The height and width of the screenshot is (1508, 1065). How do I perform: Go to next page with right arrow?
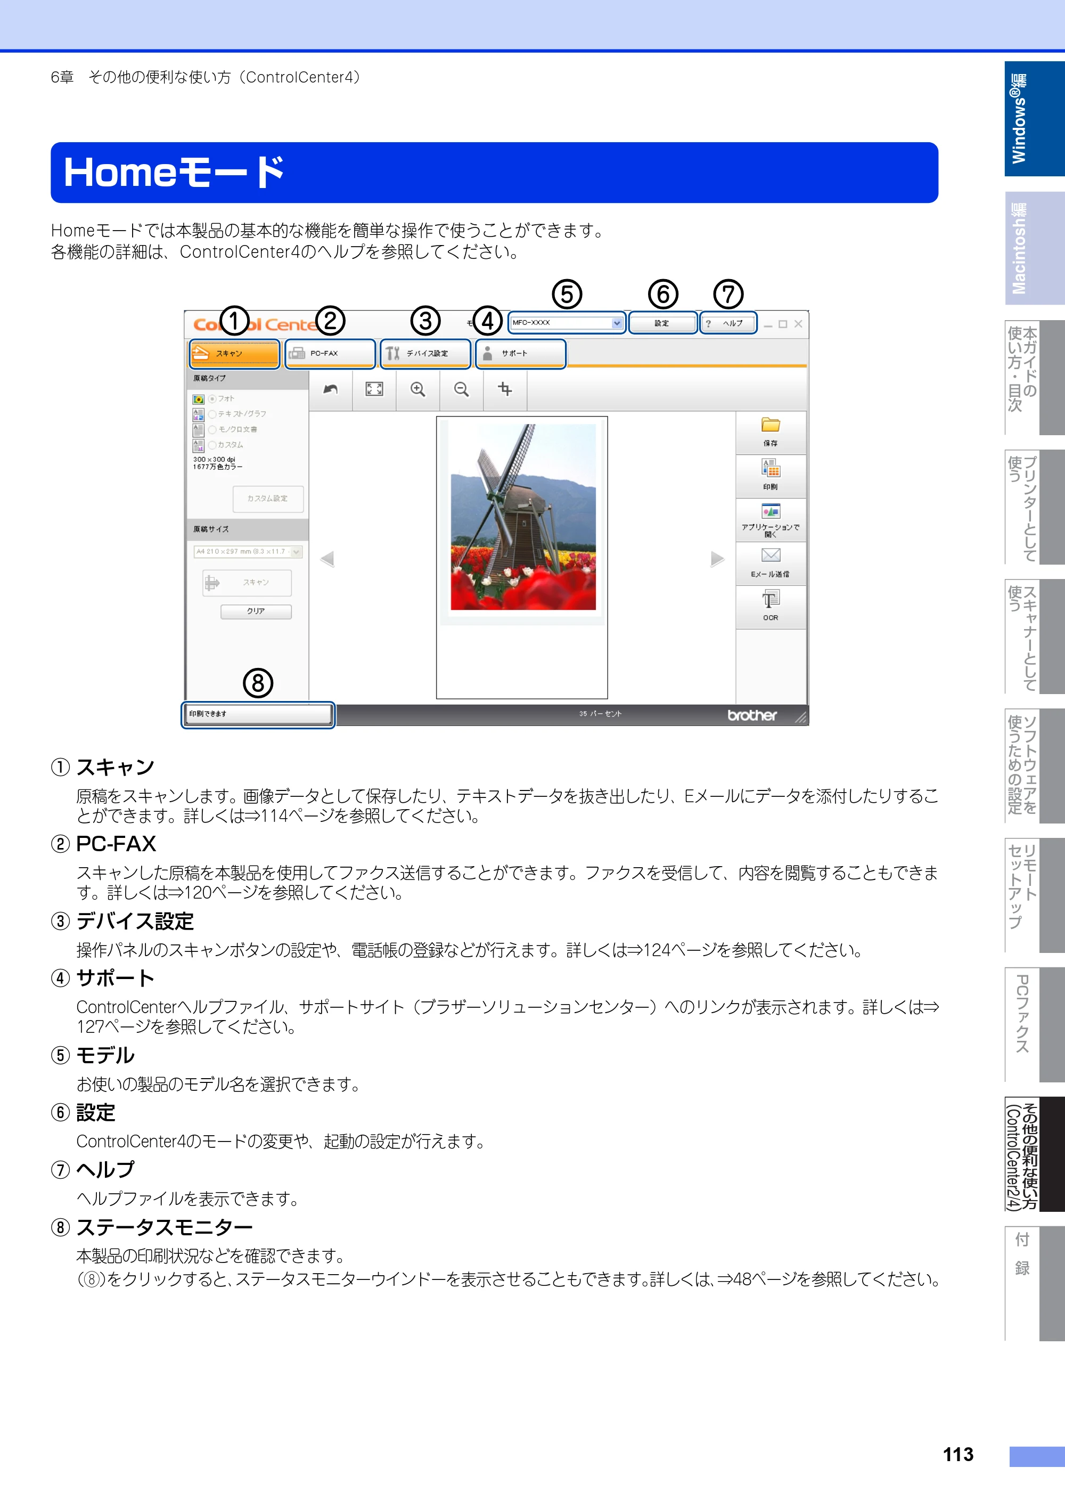coord(718,559)
